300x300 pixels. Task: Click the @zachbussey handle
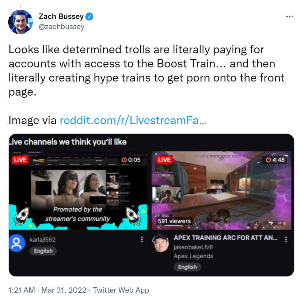click(61, 27)
